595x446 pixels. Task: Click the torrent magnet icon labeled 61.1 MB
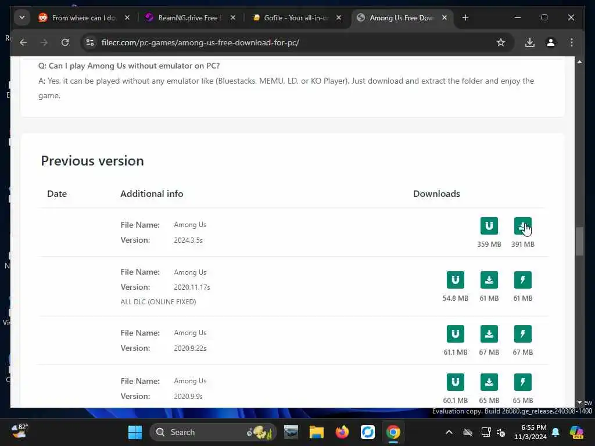pyautogui.click(x=455, y=334)
